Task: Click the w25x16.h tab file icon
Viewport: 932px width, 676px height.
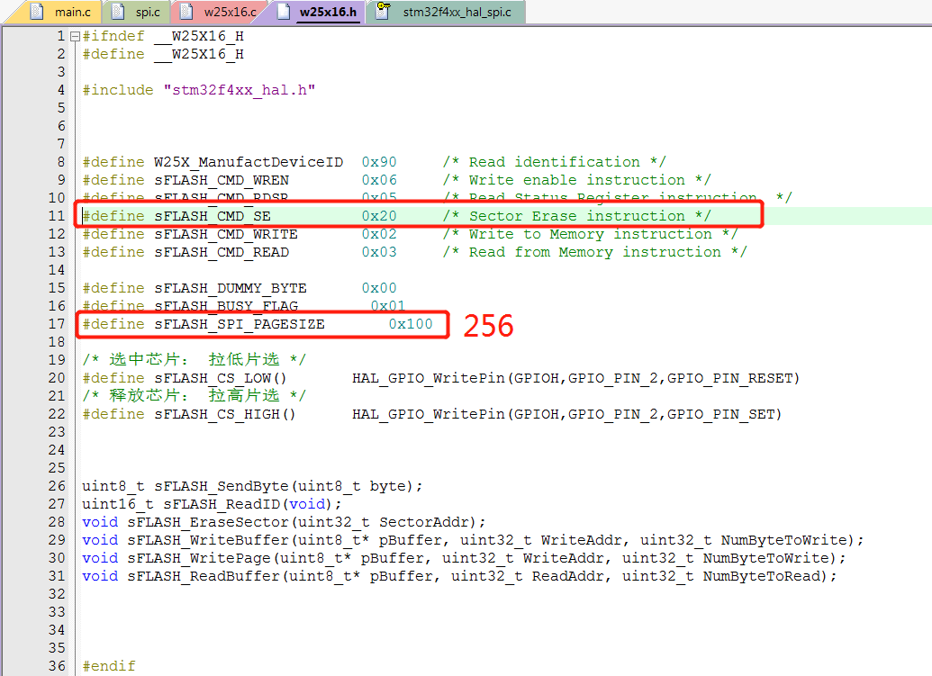Action: tap(284, 12)
